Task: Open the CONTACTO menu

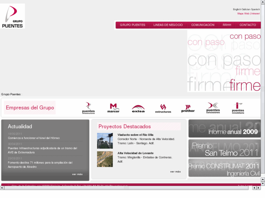Action: [x=248, y=25]
